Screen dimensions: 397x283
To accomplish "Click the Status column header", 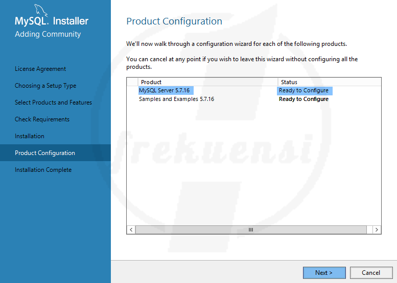I will pyautogui.click(x=330, y=82).
